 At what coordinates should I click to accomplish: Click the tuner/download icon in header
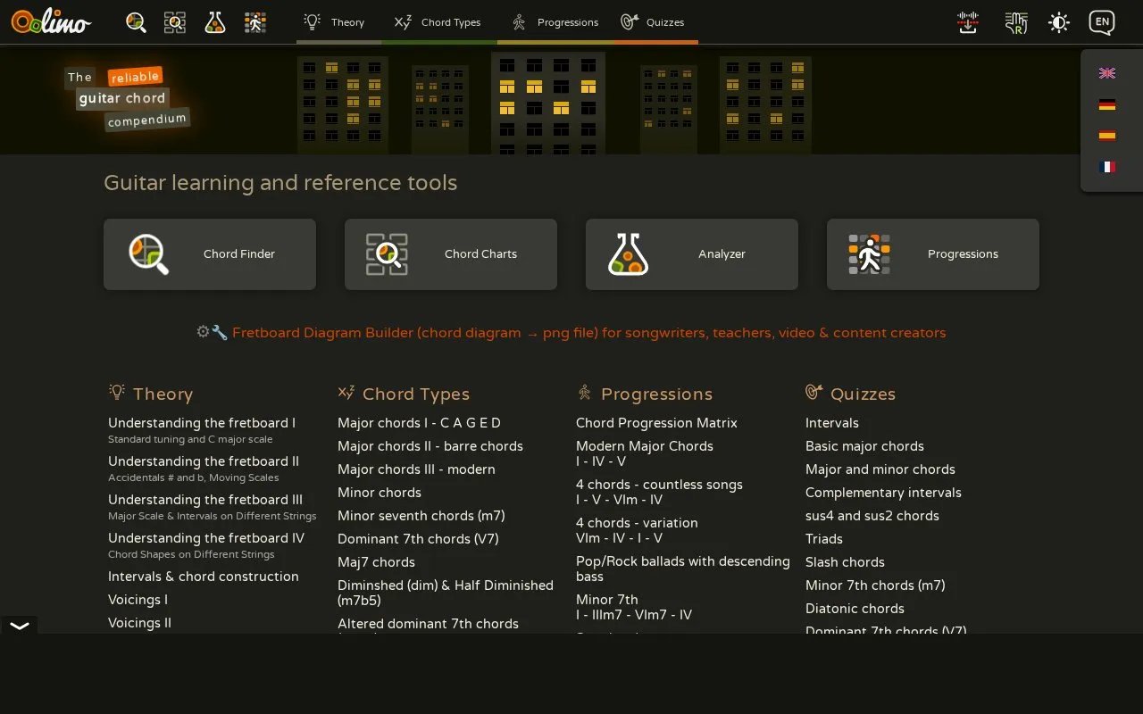click(x=968, y=22)
